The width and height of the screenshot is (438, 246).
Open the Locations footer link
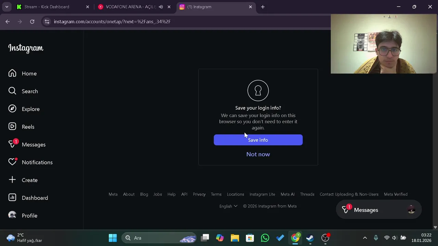(235, 194)
